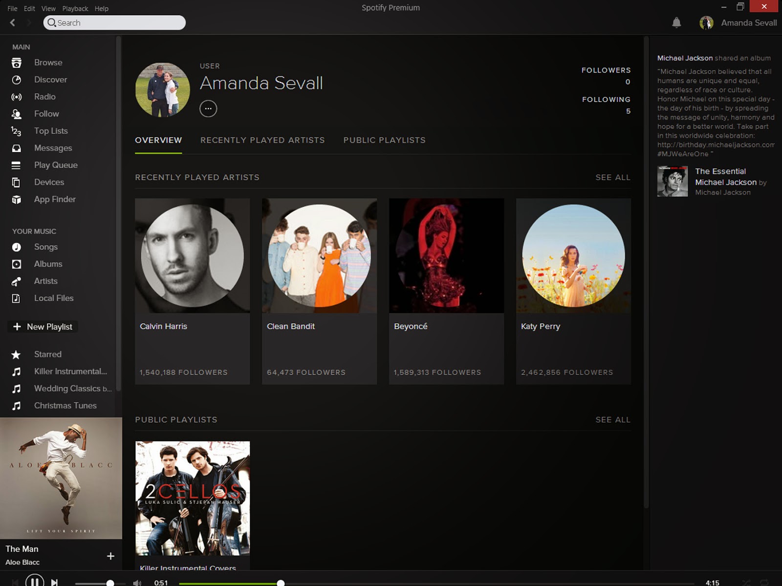Open the Devices page
Screen dimensions: 782x586
(49, 182)
